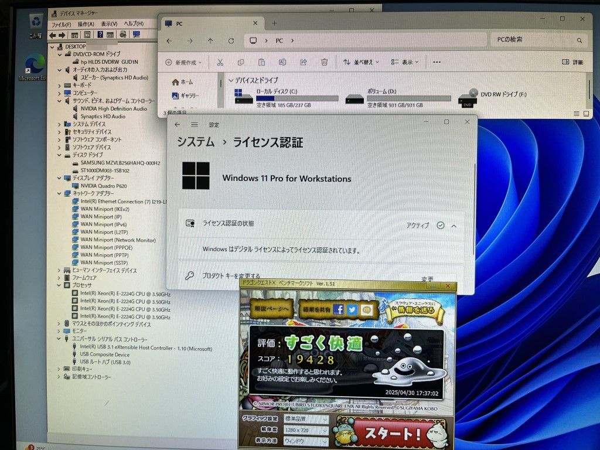Open 解像度 1280 x 720 dropdown
This screenshot has height=450, width=600.
306,430
